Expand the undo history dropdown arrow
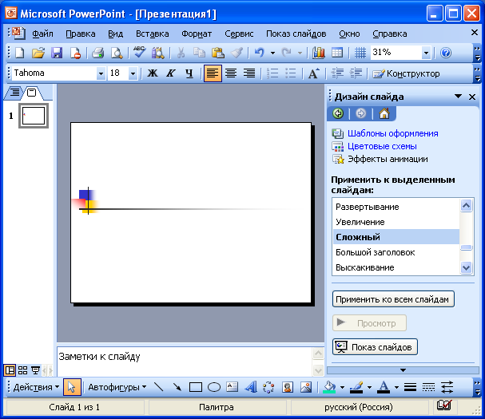The width and height of the screenshot is (485, 419). 272,53
